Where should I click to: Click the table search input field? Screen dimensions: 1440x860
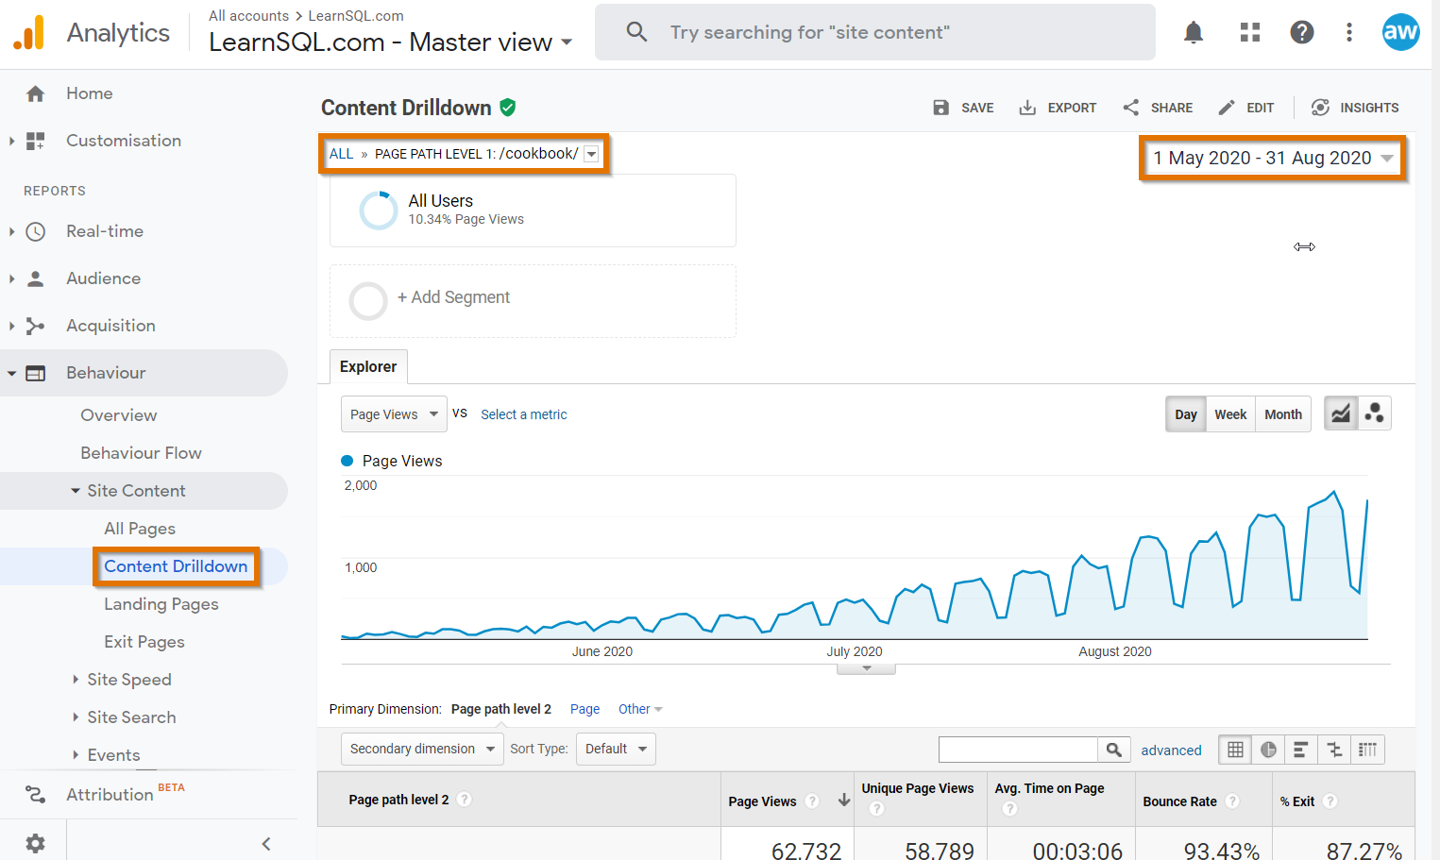click(1018, 750)
